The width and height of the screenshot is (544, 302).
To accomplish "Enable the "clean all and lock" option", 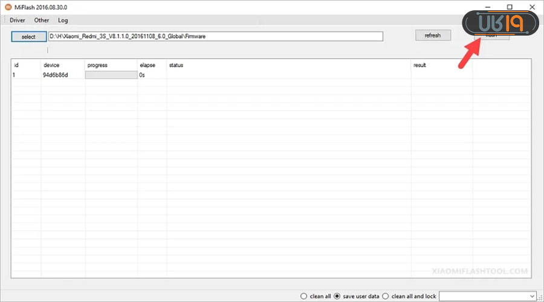I will 386,296.
